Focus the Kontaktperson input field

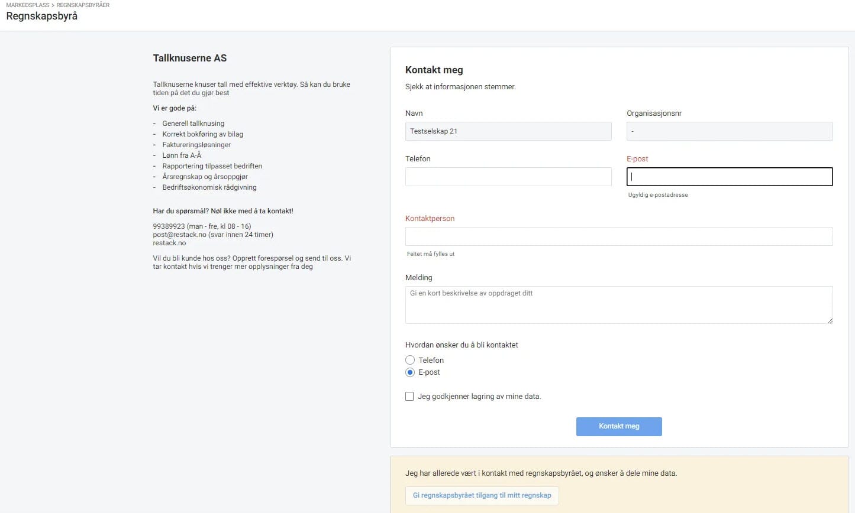(x=618, y=236)
